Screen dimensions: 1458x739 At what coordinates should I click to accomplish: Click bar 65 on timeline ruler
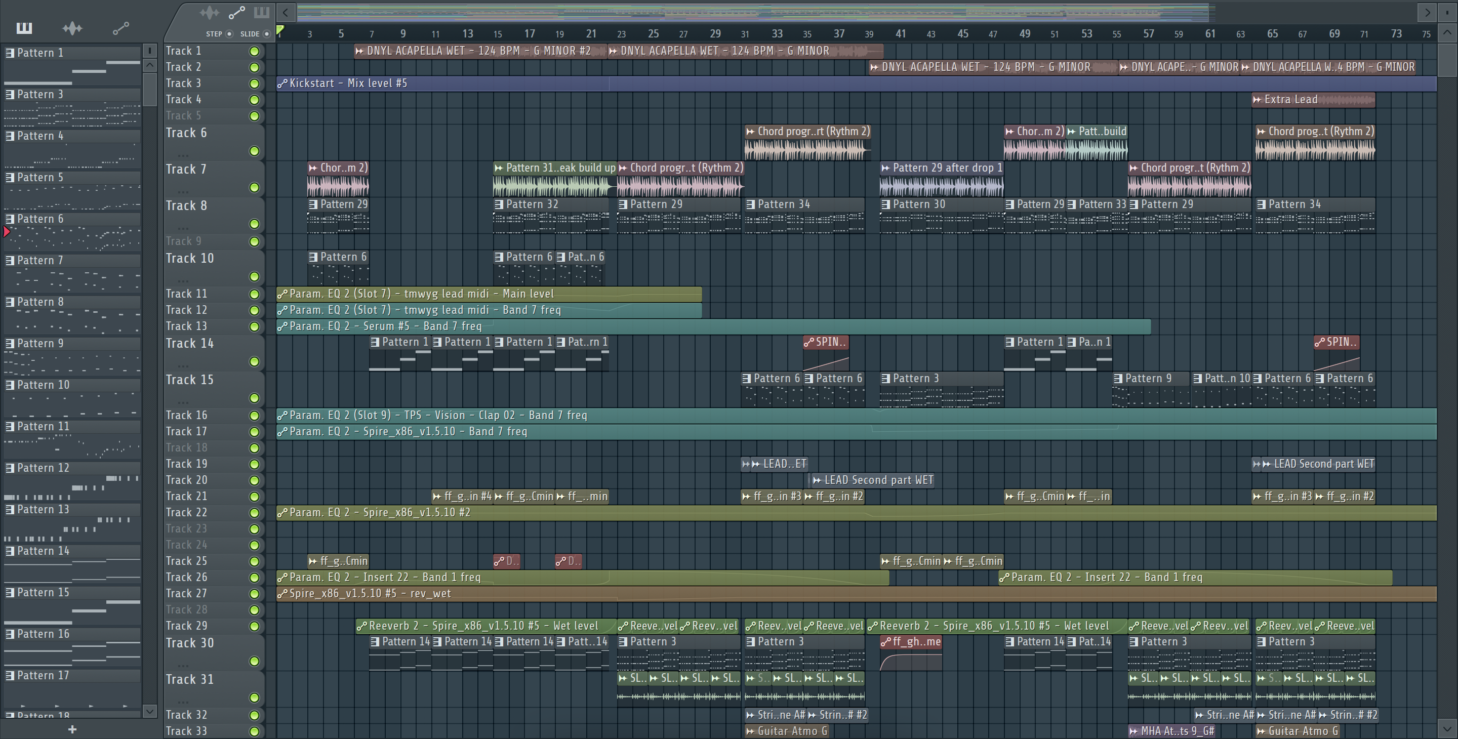[x=1272, y=33]
